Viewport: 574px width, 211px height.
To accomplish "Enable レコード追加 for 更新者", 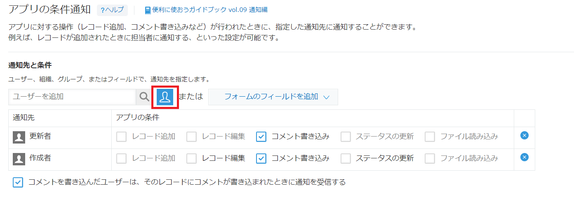I will tap(121, 137).
